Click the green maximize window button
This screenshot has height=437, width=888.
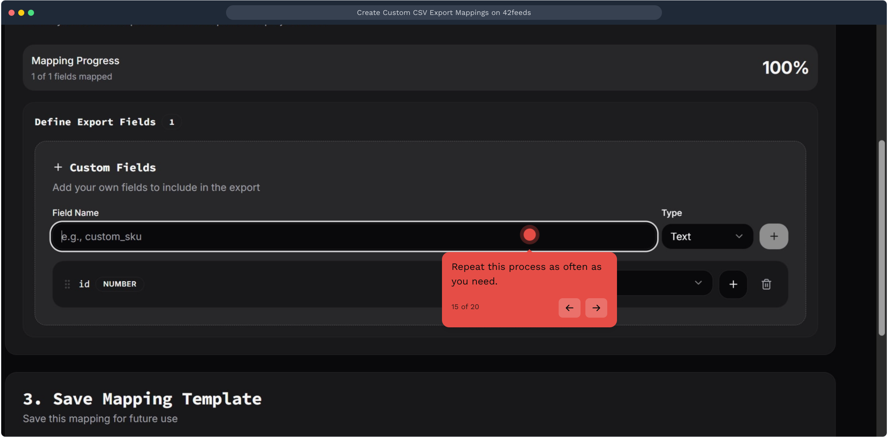(31, 13)
